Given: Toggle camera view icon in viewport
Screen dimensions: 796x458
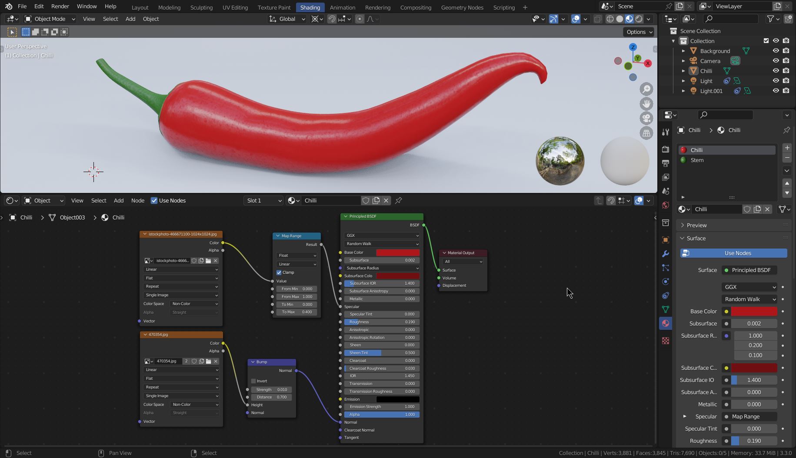Looking at the screenshot, I should [646, 118].
